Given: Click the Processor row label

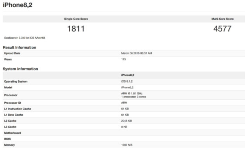Looking at the screenshot, I should tap(11, 95).
